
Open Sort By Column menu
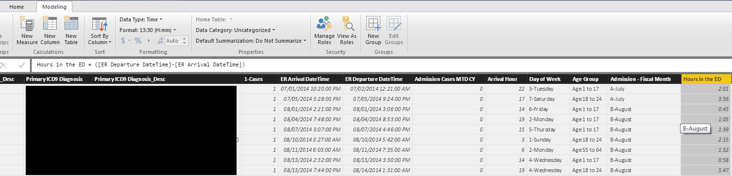(100, 31)
